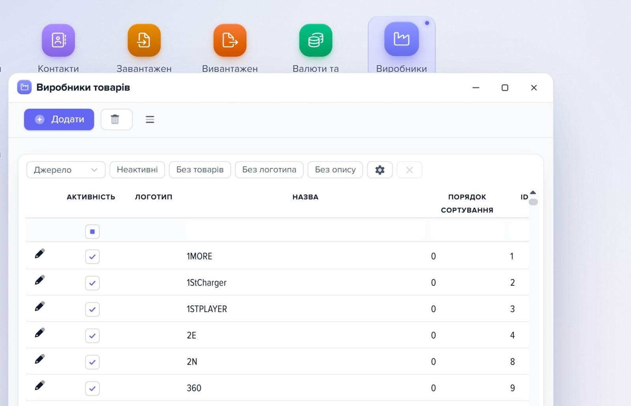Uncheck activity checkbox for 2N

(92, 362)
